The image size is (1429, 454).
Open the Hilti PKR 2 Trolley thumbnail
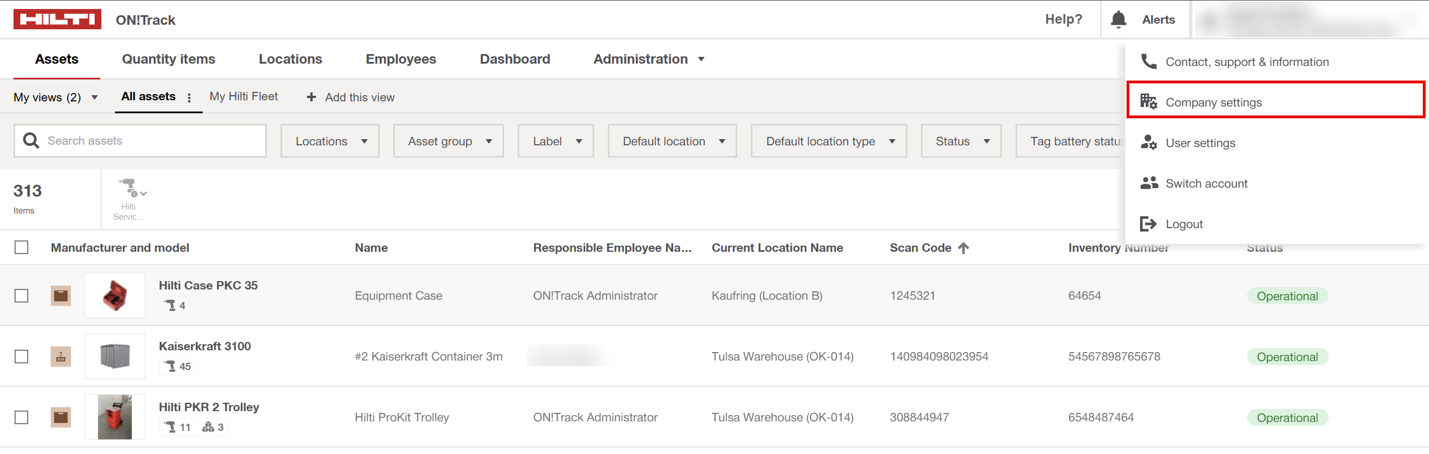pos(115,417)
